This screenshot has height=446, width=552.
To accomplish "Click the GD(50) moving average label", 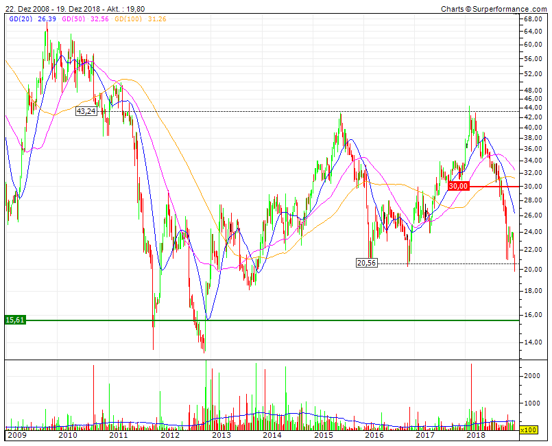I will [73, 19].
